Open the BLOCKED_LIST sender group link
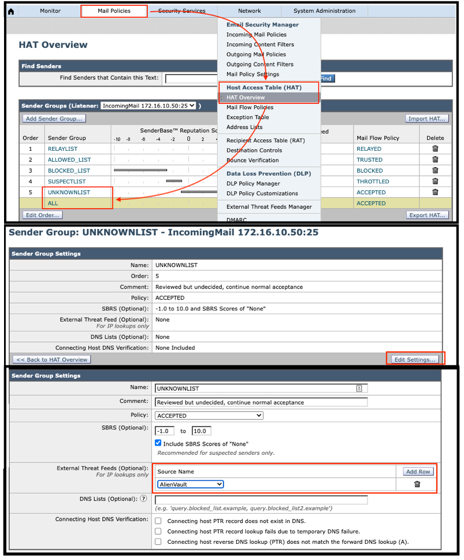This screenshot has width=464, height=560. pos(69,170)
